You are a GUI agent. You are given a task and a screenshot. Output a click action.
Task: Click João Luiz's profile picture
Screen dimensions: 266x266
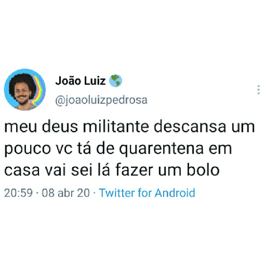point(25,89)
